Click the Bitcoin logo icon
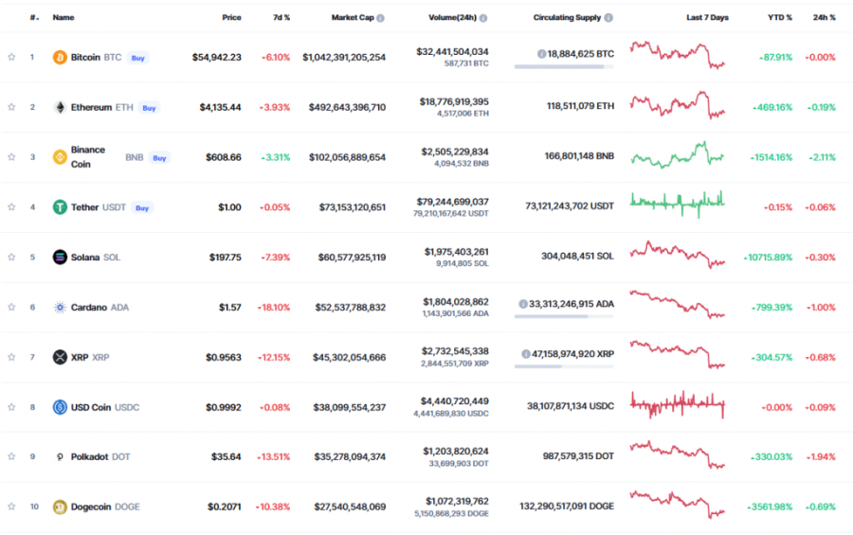The width and height of the screenshot is (853, 535). point(60,57)
